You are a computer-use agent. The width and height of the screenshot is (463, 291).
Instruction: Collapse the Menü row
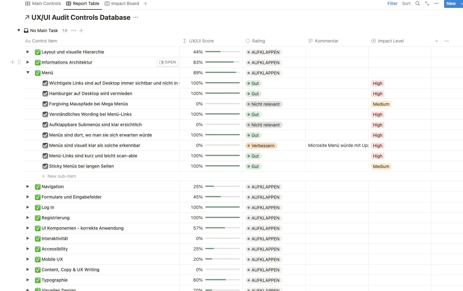coord(28,73)
